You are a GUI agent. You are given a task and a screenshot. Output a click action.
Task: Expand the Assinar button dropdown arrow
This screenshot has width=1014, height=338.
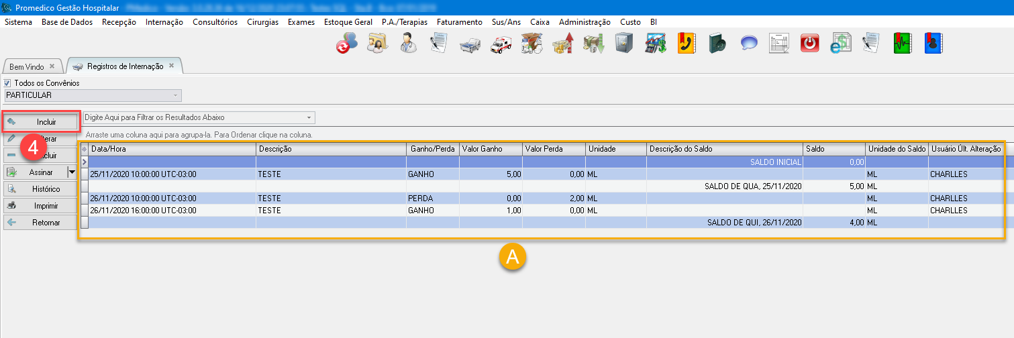pos(71,172)
